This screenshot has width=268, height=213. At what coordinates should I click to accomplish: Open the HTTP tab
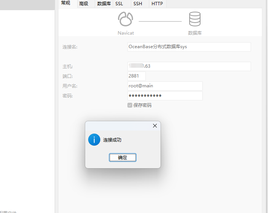(157, 4)
